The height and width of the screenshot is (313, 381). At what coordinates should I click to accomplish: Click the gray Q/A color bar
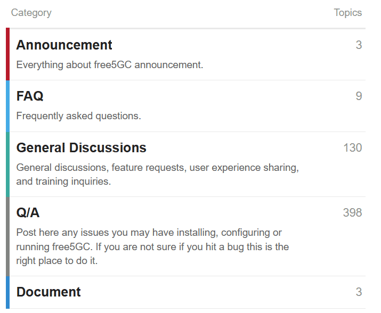[x=8, y=236]
